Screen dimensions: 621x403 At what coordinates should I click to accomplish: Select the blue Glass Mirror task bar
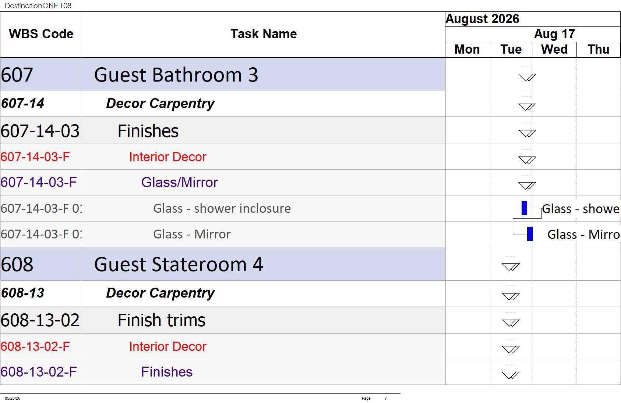tap(530, 234)
